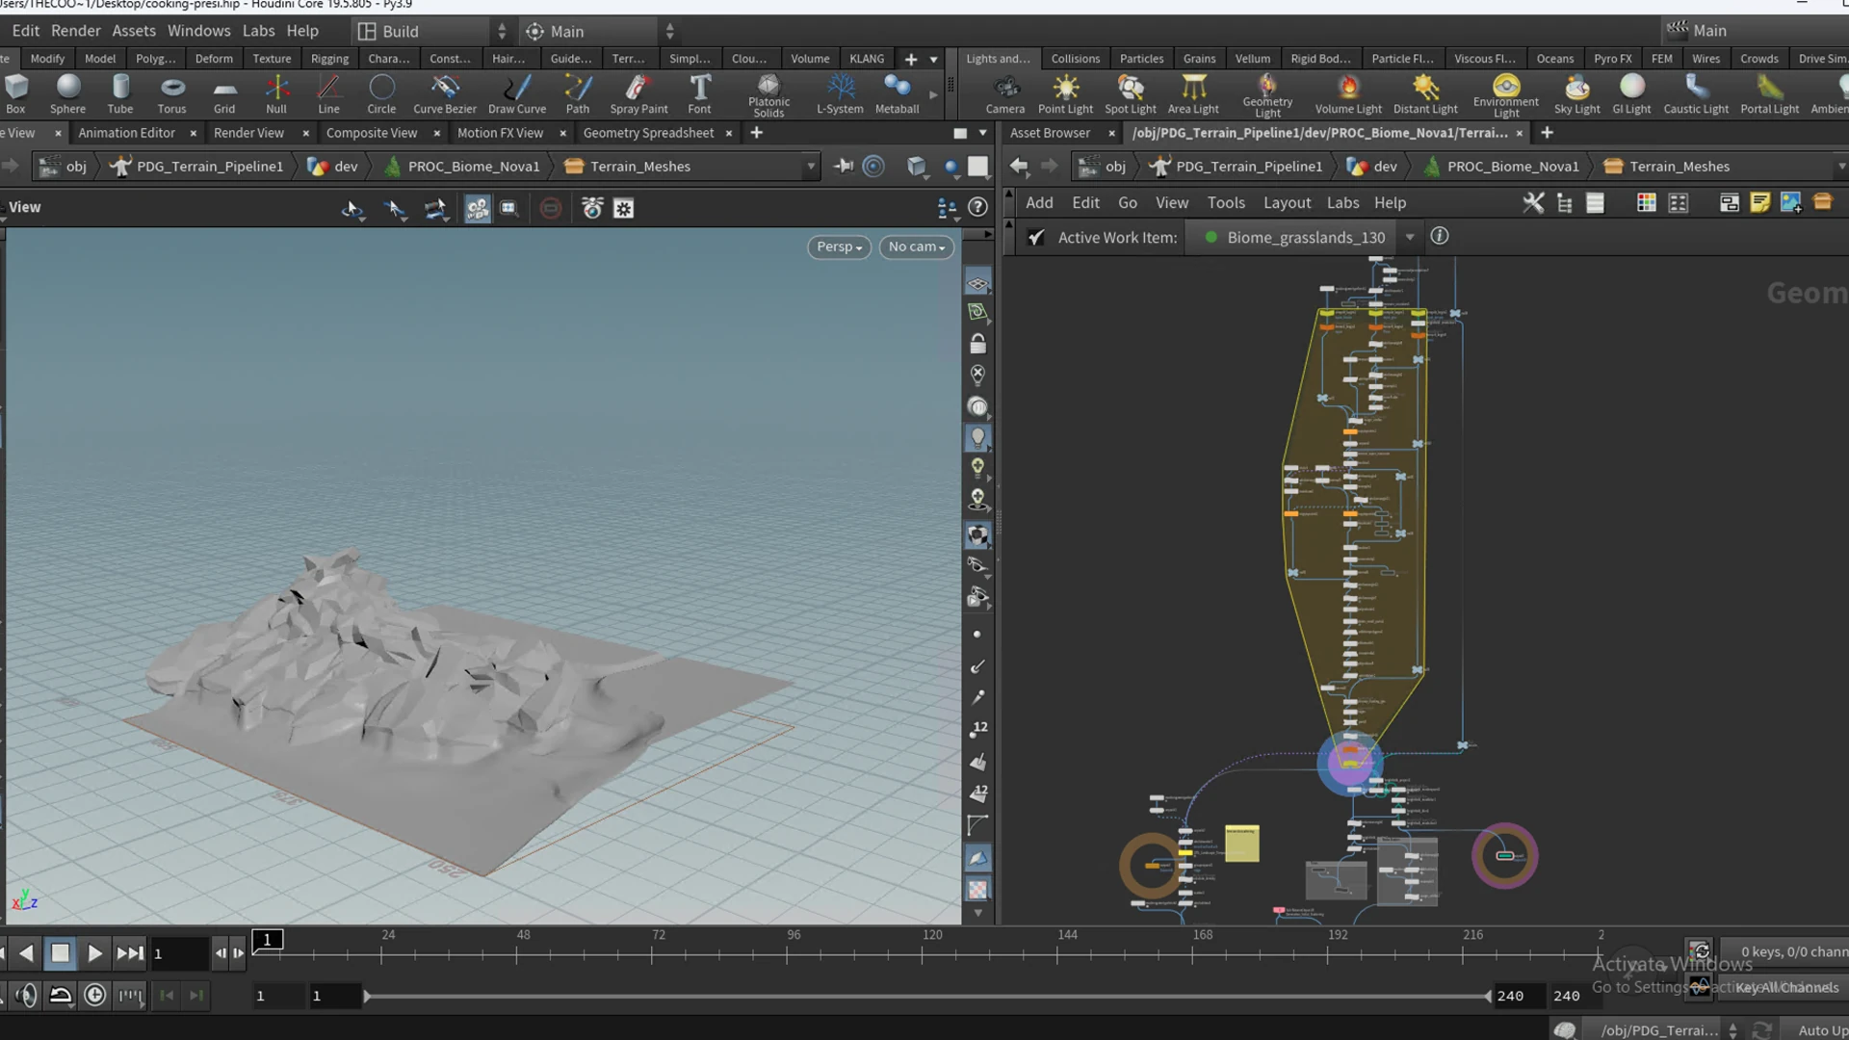The image size is (1849, 1040).
Task: Add an Area Light
Action: [x=1193, y=94]
